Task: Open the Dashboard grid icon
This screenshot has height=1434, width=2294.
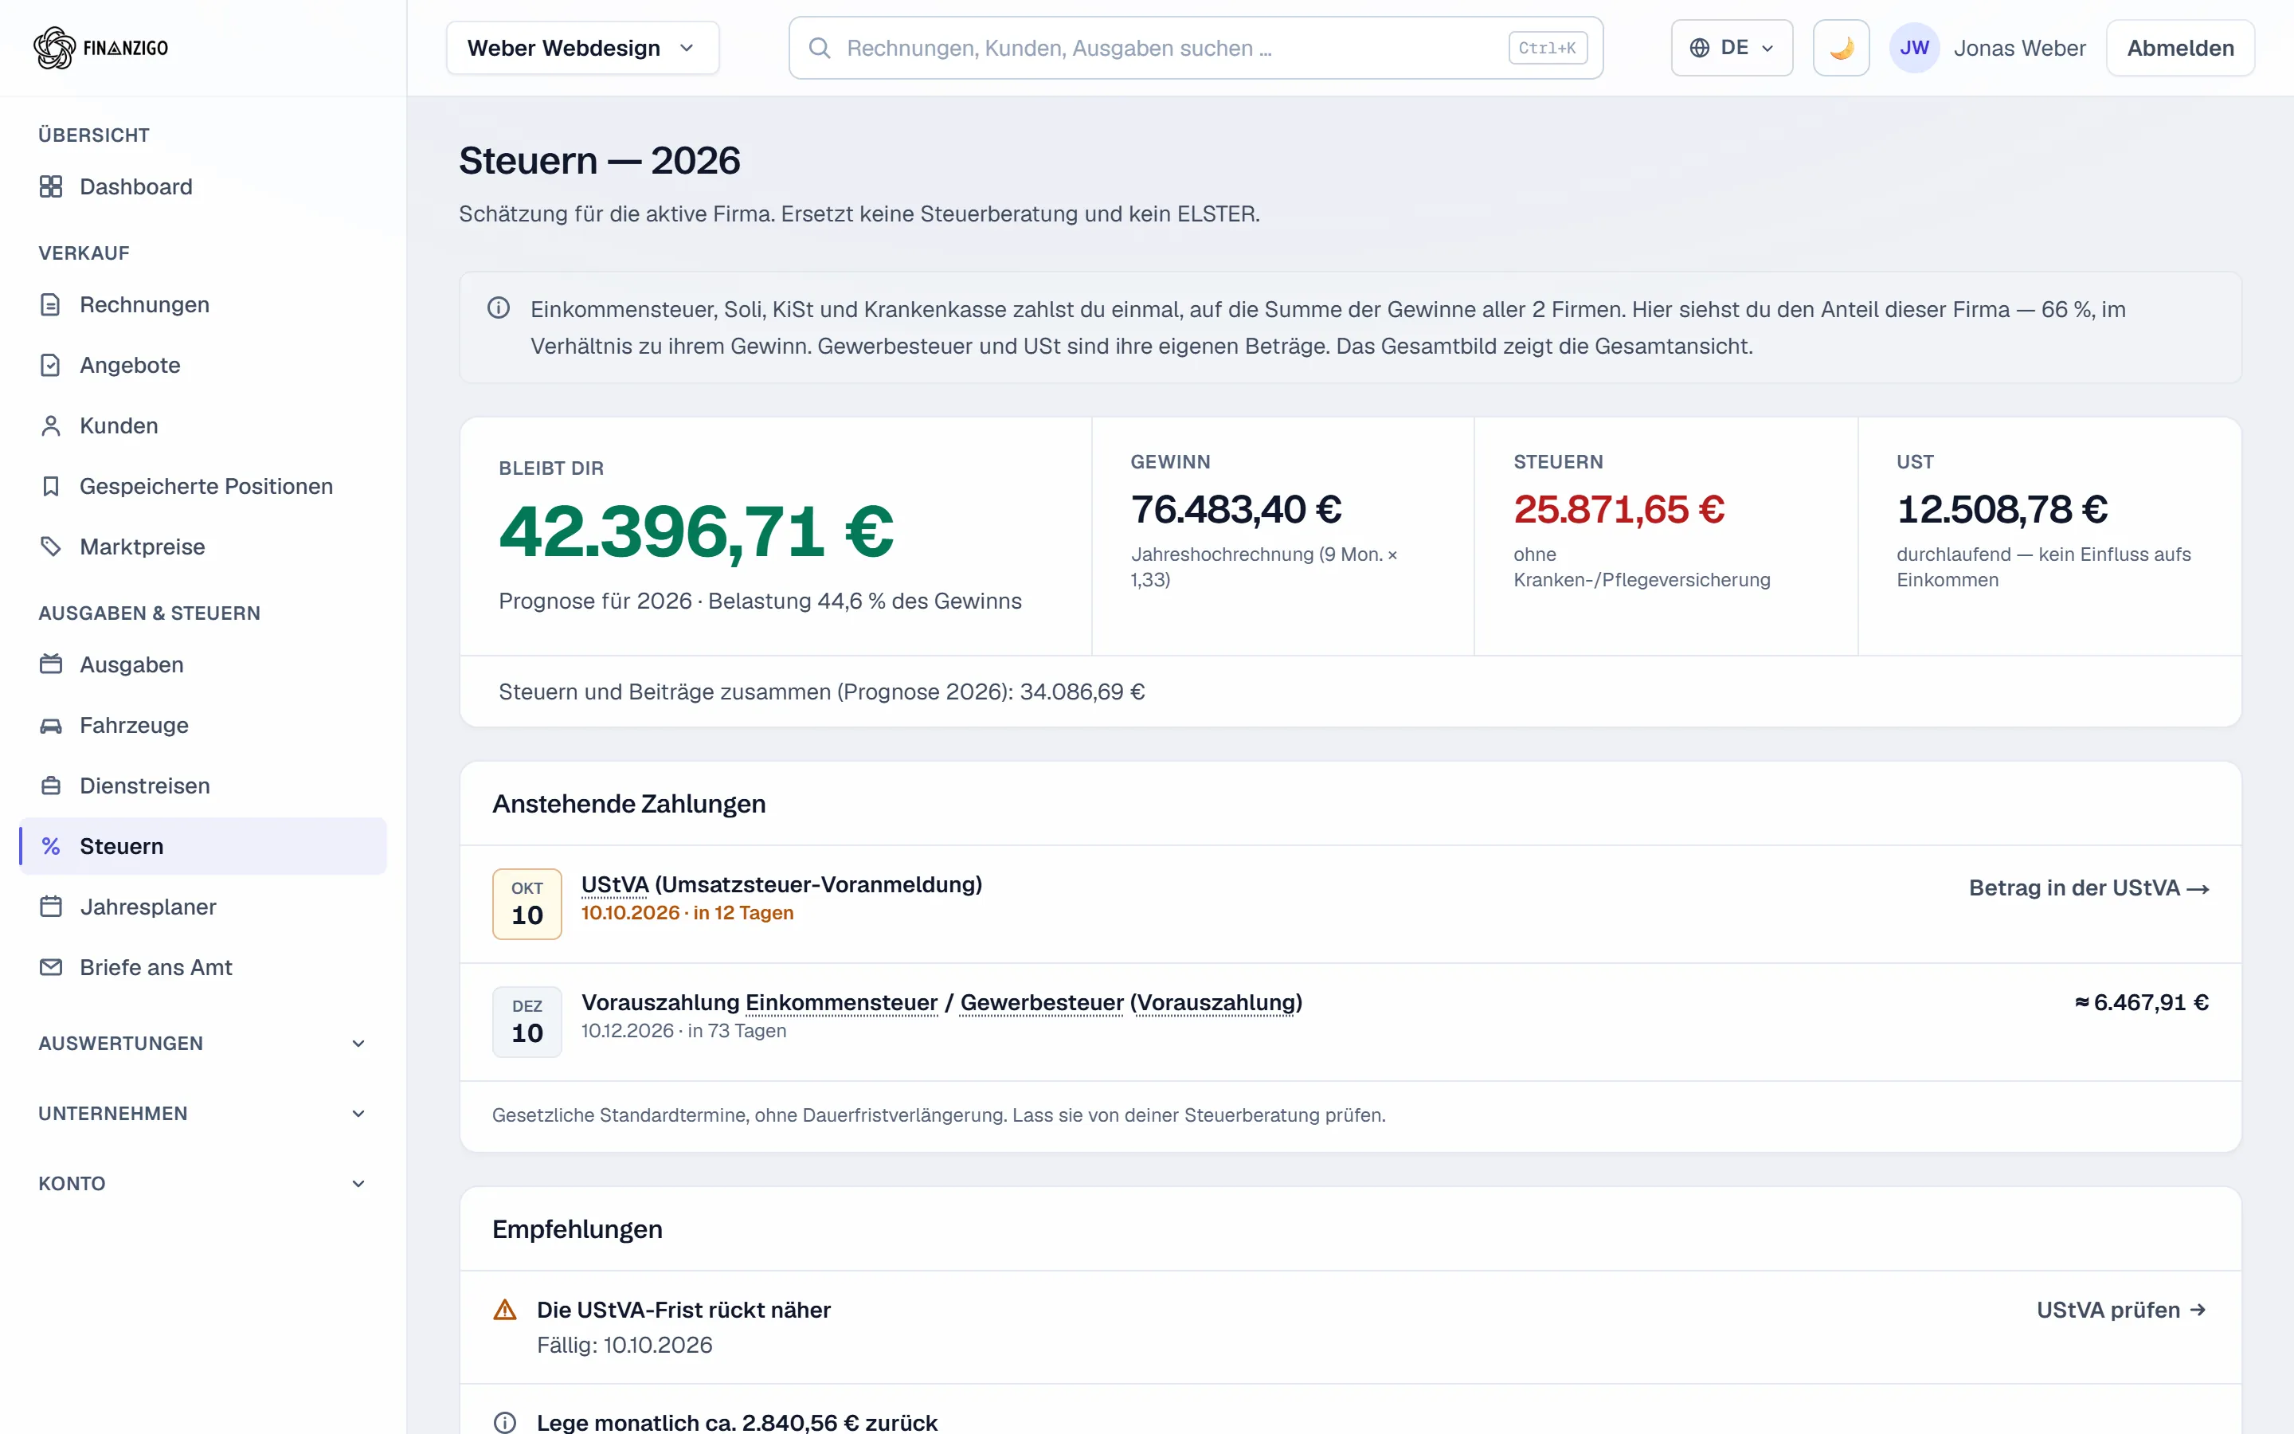Action: [x=51, y=187]
